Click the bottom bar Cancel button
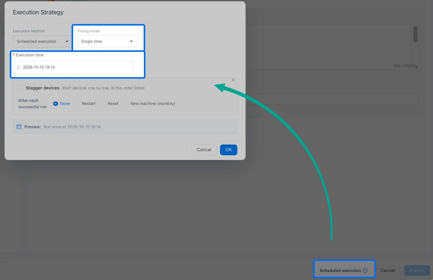This screenshot has width=433, height=280. pyautogui.click(x=388, y=270)
